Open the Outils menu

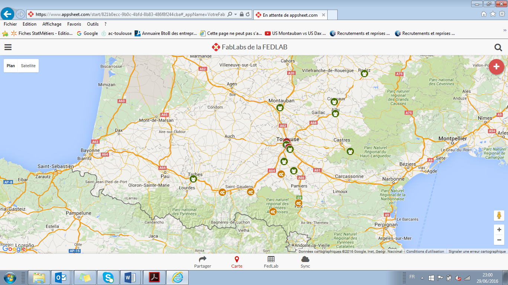[x=93, y=24]
